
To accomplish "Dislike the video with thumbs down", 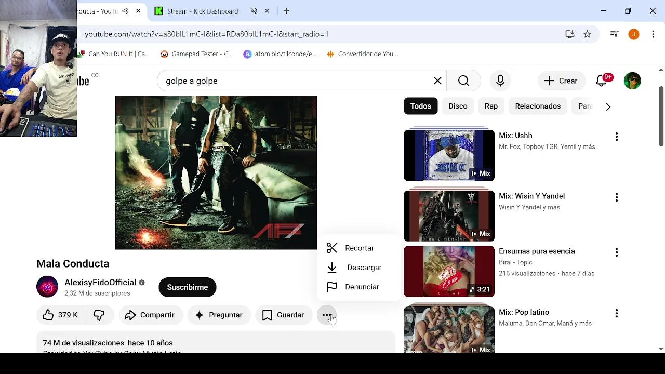I will tap(99, 315).
